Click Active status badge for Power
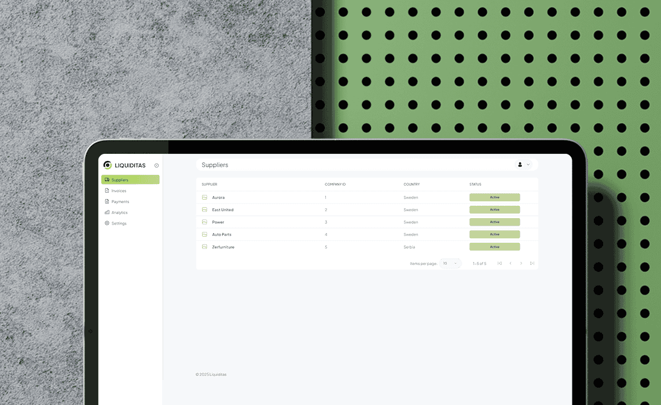661x405 pixels. tap(494, 222)
